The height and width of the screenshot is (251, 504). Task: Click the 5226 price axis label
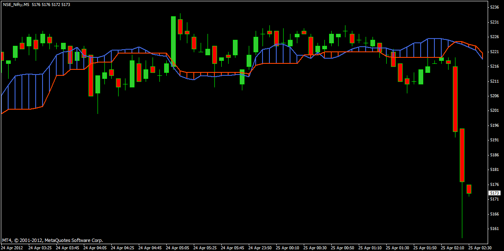coord(494,37)
